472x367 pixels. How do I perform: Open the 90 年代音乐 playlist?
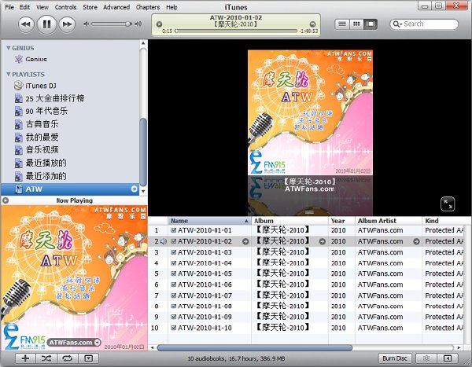click(46, 111)
